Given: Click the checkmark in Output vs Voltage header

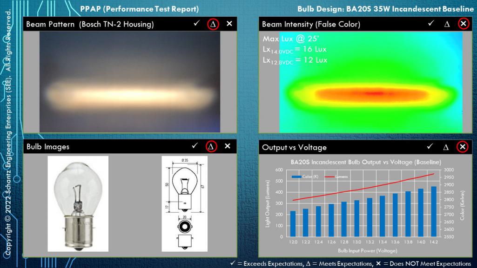Looking at the screenshot, I should 430,147.
